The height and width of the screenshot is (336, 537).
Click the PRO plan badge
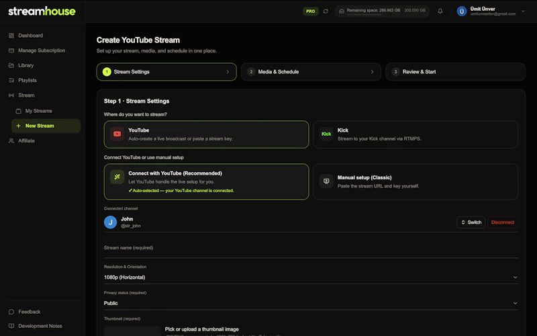(310, 11)
